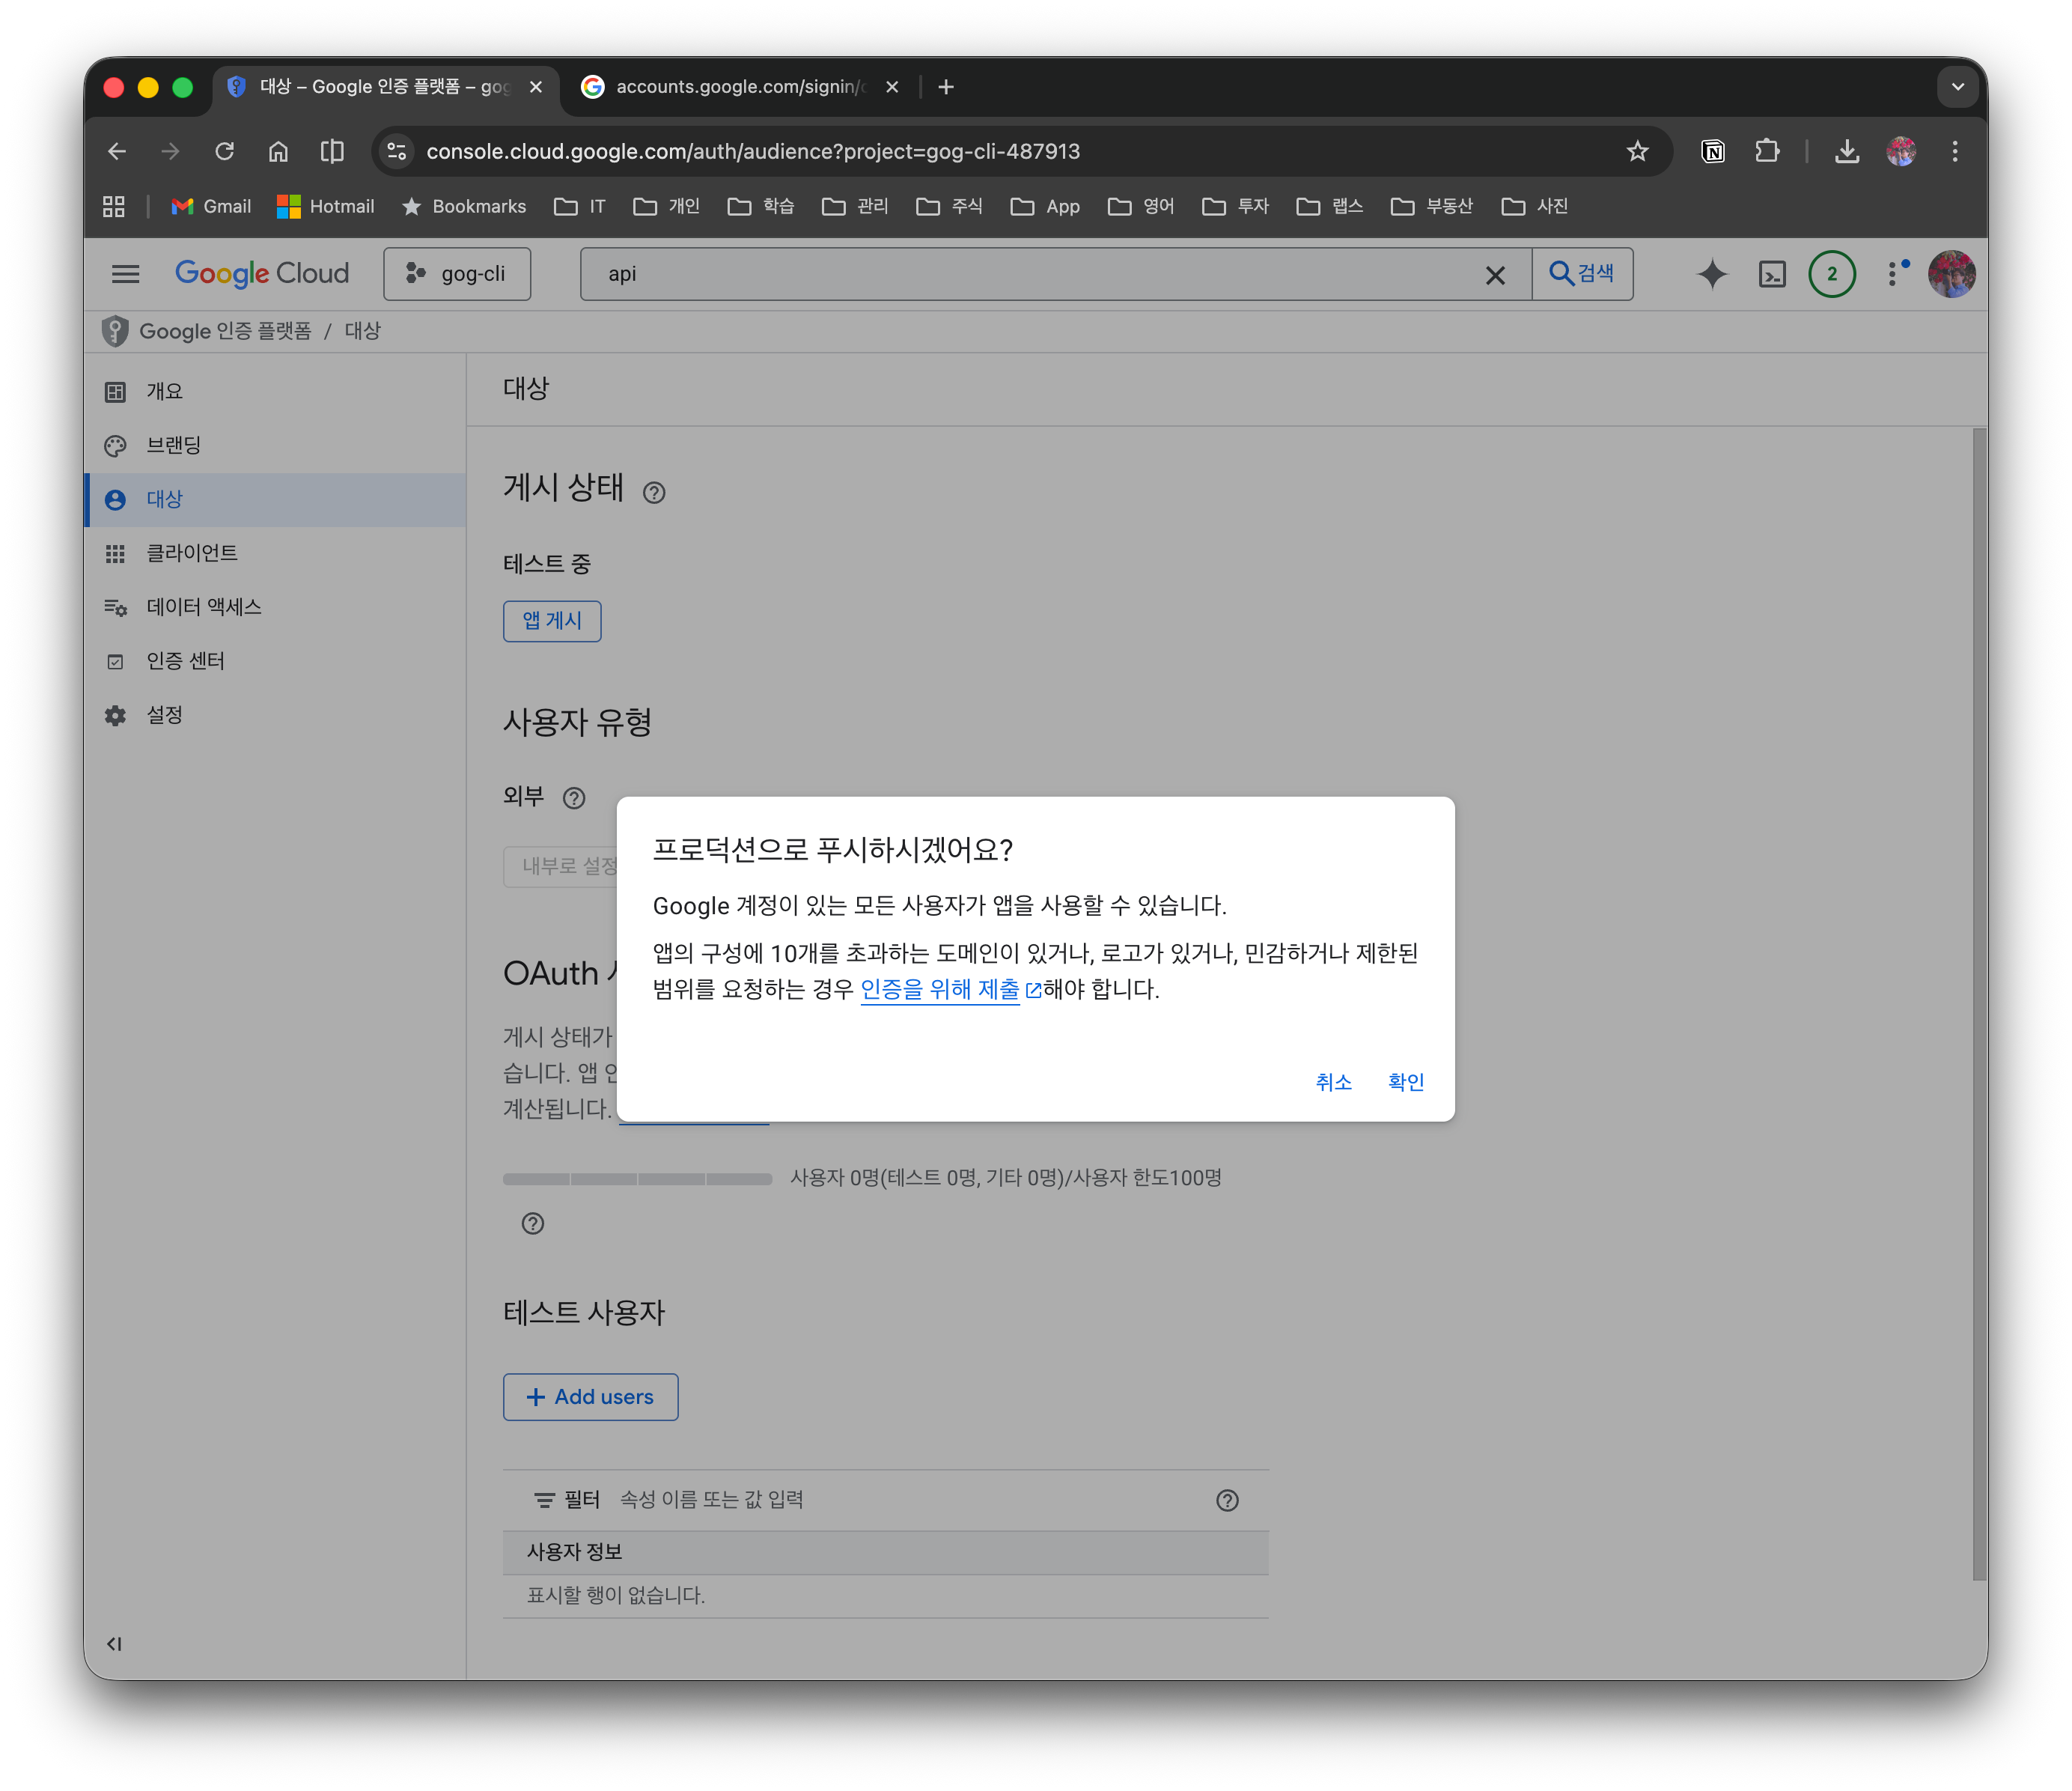Open the Gemini AI assistant sparkle icon
Image resolution: width=2072 pixels, height=1791 pixels.
[1712, 274]
